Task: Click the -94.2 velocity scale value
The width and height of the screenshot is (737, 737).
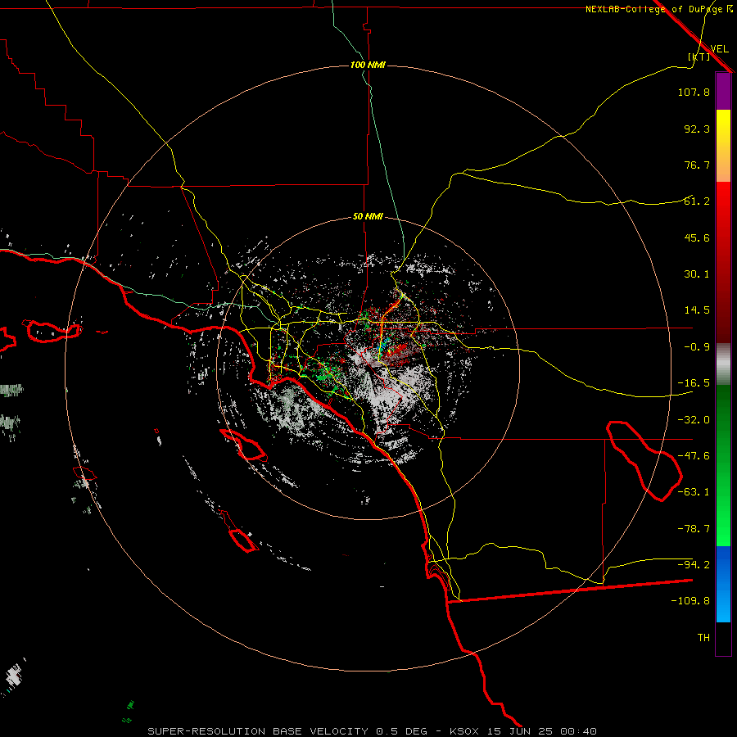Action: [694, 564]
